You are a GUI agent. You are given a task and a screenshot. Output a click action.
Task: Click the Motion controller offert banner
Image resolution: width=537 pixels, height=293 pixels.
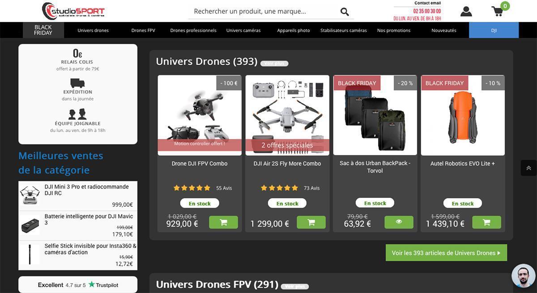pyautogui.click(x=200, y=144)
